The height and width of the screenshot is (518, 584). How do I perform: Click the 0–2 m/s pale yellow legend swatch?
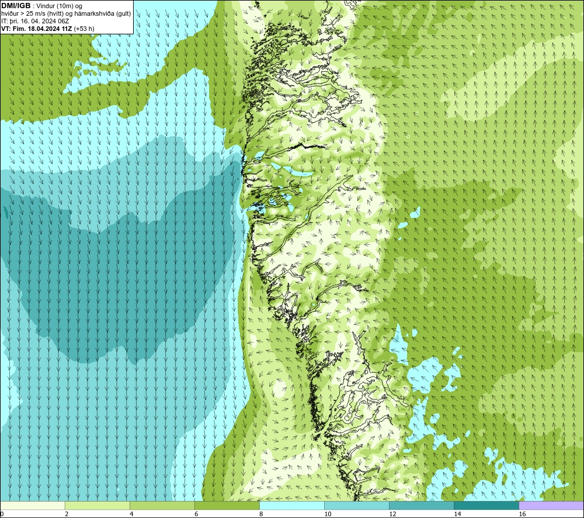[32, 505]
